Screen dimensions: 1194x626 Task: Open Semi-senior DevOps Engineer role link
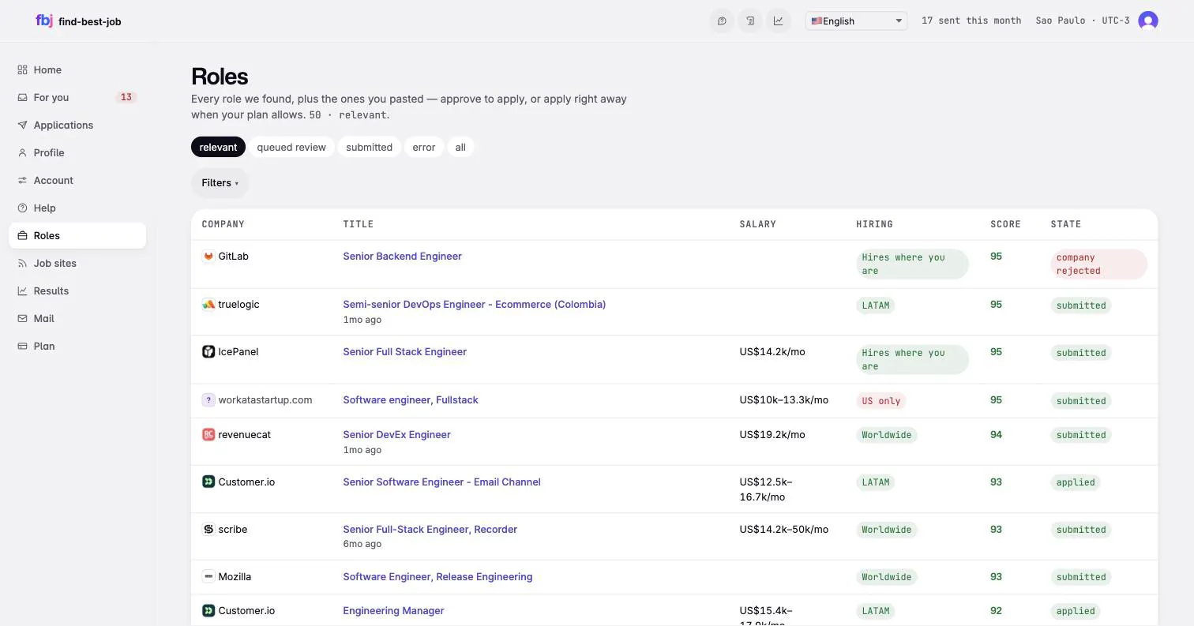pyautogui.click(x=475, y=305)
